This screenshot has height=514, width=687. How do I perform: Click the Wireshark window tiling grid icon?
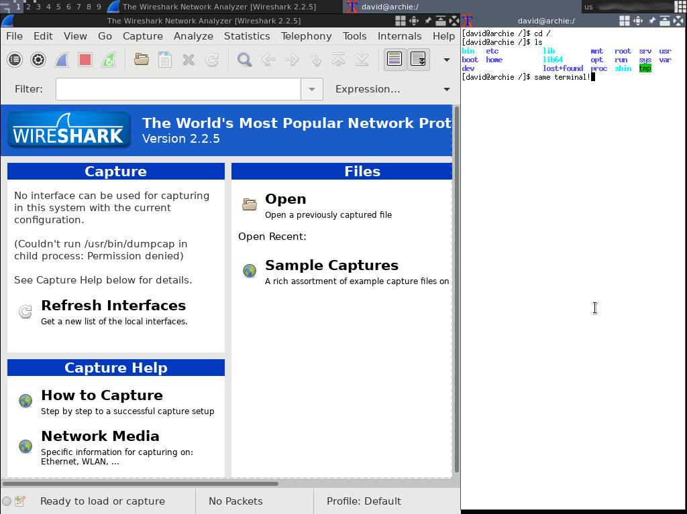coord(401,21)
